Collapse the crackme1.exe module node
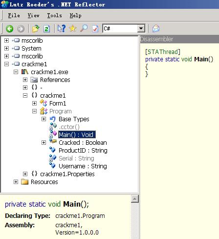The width and height of the screenshot is (219, 239). [x=16, y=72]
